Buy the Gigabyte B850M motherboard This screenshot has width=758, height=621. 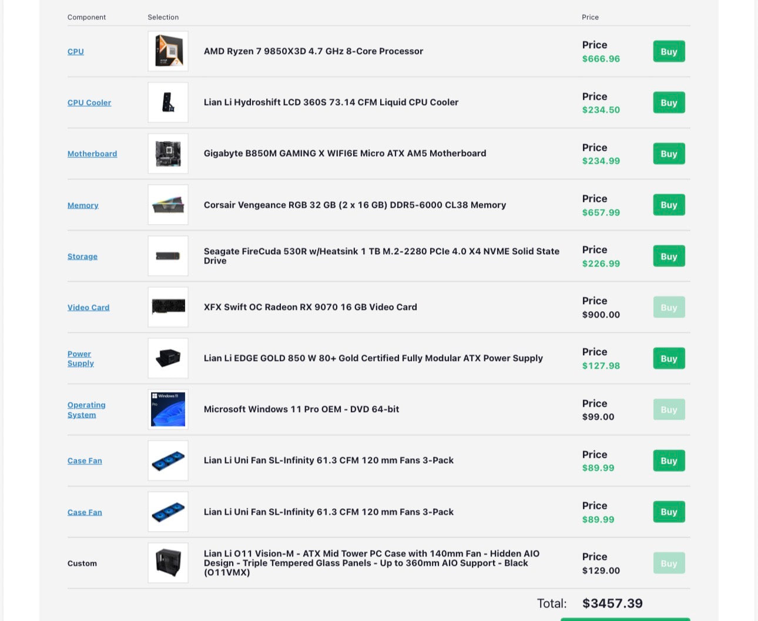point(669,154)
